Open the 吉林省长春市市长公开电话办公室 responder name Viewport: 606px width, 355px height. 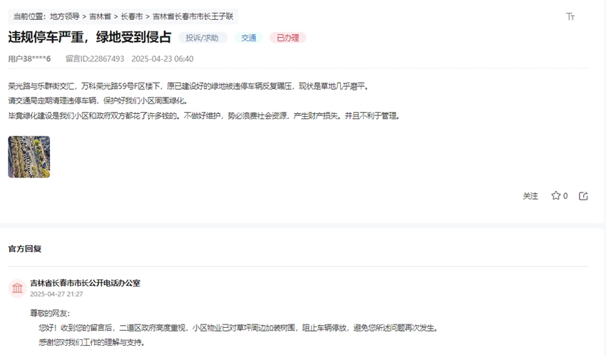pyautogui.click(x=85, y=283)
